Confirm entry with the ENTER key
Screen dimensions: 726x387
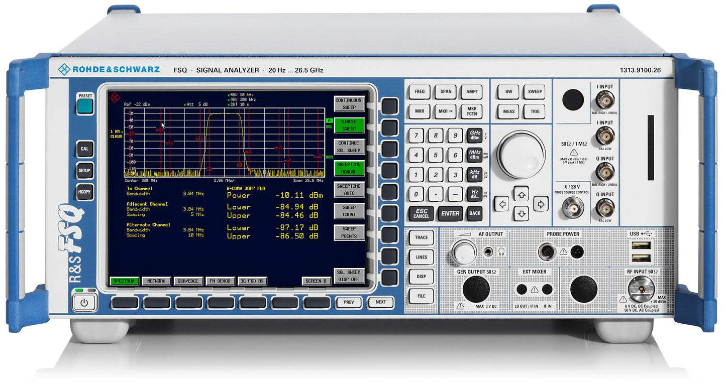(x=450, y=213)
